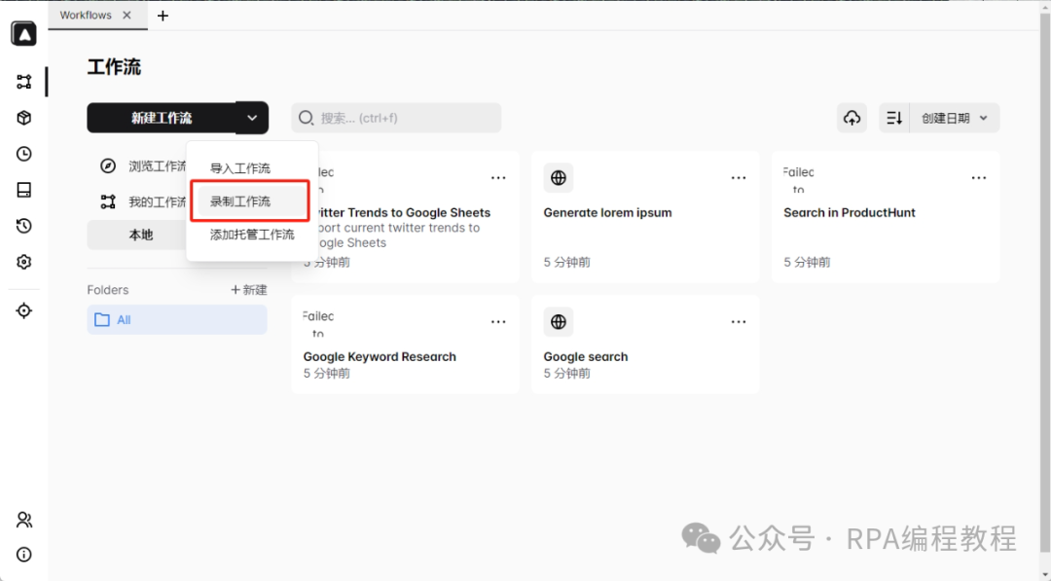The height and width of the screenshot is (581, 1051).
Task: Open more options for Google Keyword Research
Action: click(498, 322)
